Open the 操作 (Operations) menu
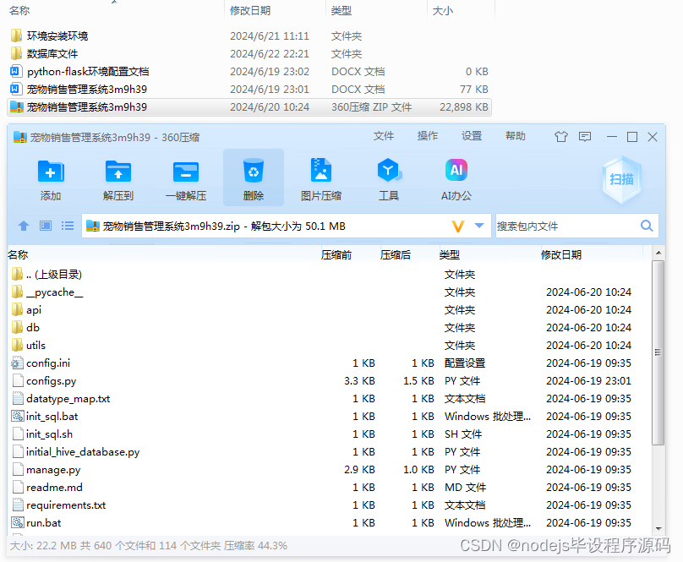 428,136
